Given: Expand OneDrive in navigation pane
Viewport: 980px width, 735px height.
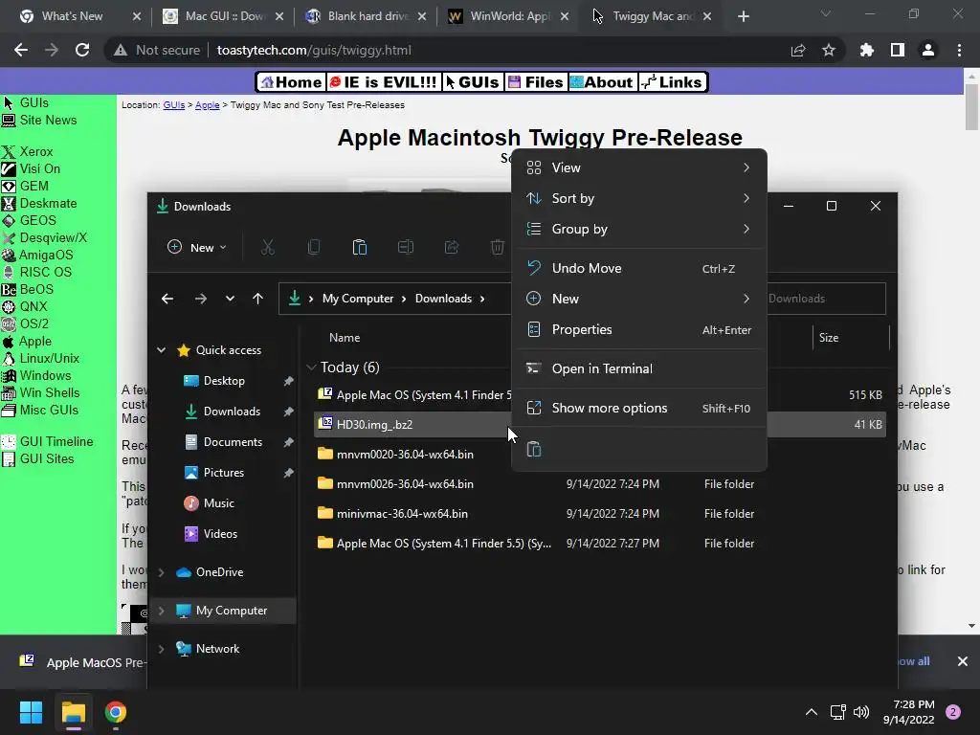Looking at the screenshot, I should point(161,572).
